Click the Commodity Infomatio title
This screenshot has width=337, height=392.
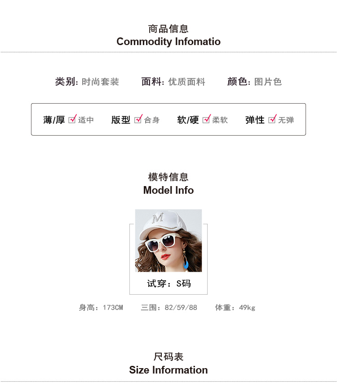tap(168, 42)
